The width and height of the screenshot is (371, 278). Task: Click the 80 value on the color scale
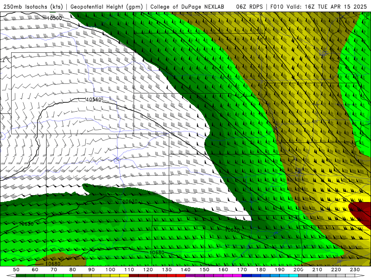[x=73, y=270]
